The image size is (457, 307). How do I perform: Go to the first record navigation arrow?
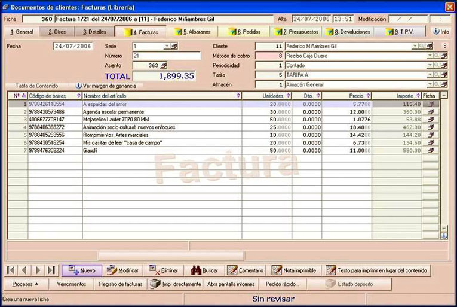(11, 270)
